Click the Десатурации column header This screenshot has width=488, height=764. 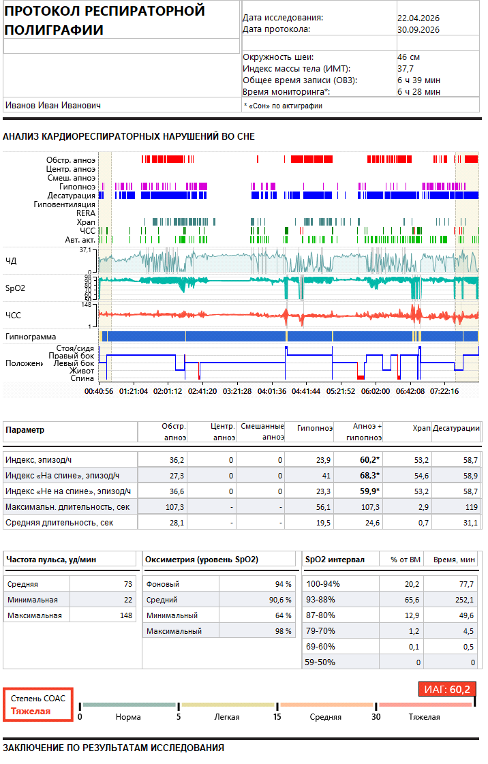(x=457, y=428)
